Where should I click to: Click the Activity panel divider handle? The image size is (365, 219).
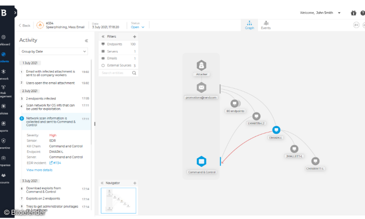(x=95, y=124)
